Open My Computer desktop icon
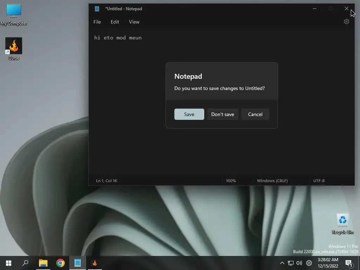 [14, 15]
